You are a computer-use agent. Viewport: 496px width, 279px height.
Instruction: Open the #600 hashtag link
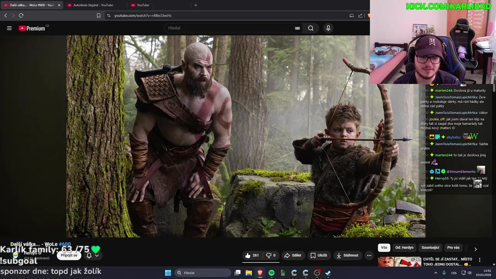(65, 244)
